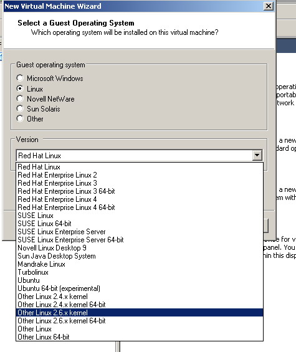Choose Turbolinux version
The height and width of the screenshot is (352, 296).
click(140, 272)
